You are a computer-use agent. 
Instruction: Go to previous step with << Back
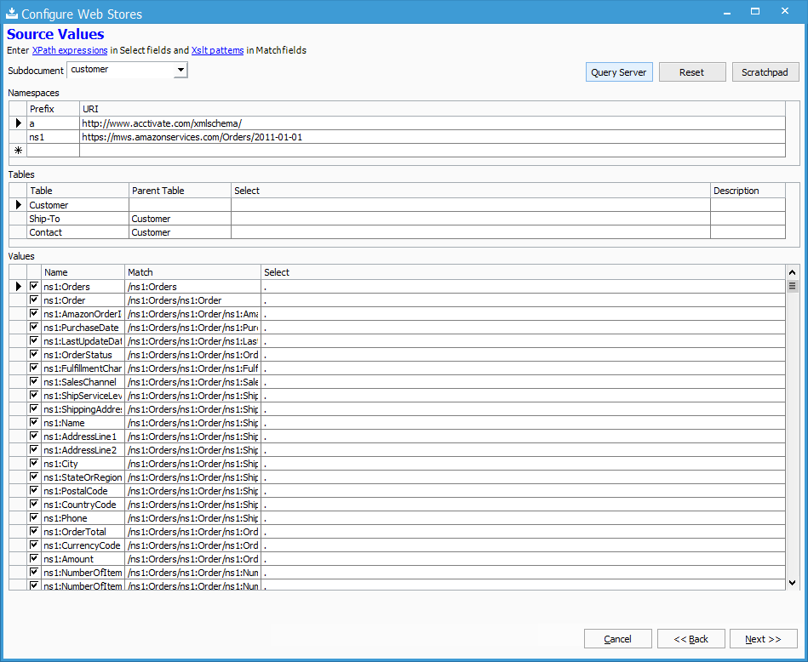coord(691,639)
